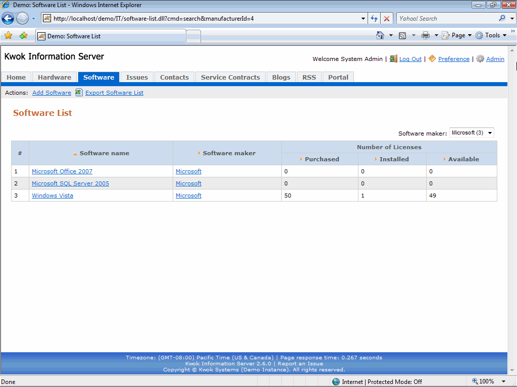517x387 pixels.
Task: Click the Excel export icon
Action: tap(79, 93)
